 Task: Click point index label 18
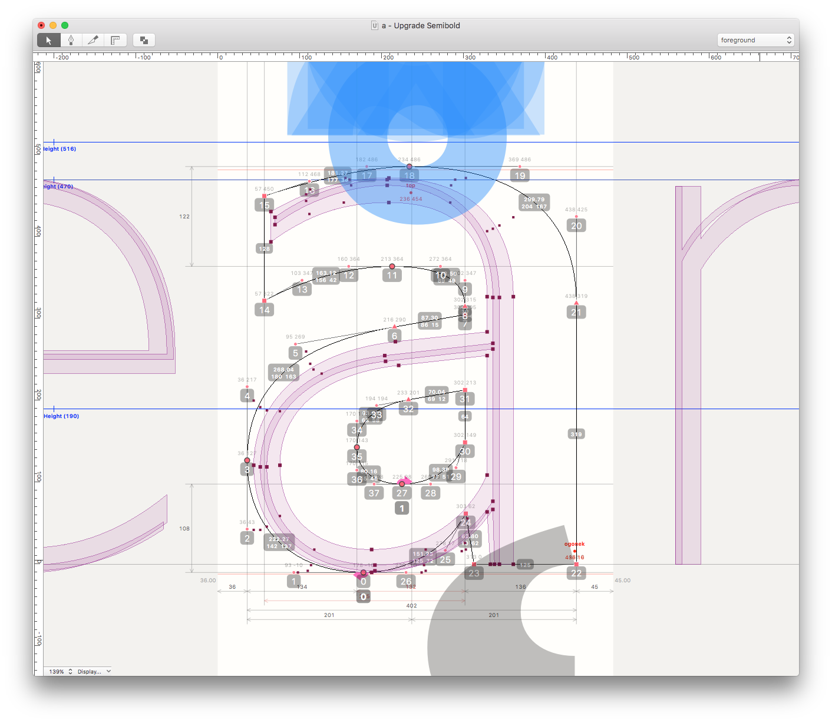tap(410, 175)
